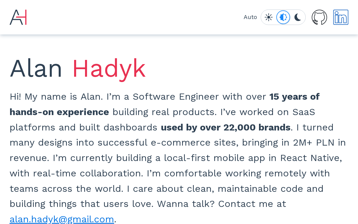Click the AH logo in the header
Image resolution: width=358 pixels, height=224 pixels.
point(18,17)
